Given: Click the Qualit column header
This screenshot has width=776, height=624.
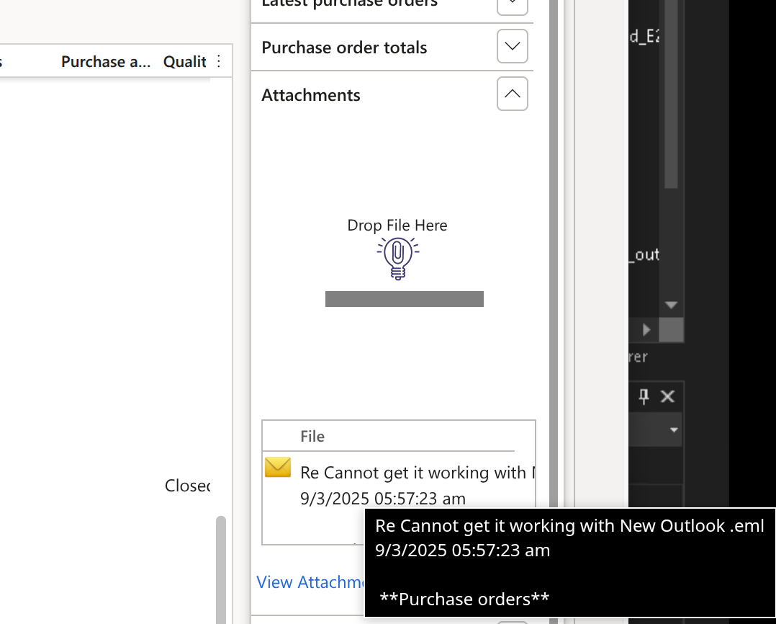Looking at the screenshot, I should pos(184,61).
